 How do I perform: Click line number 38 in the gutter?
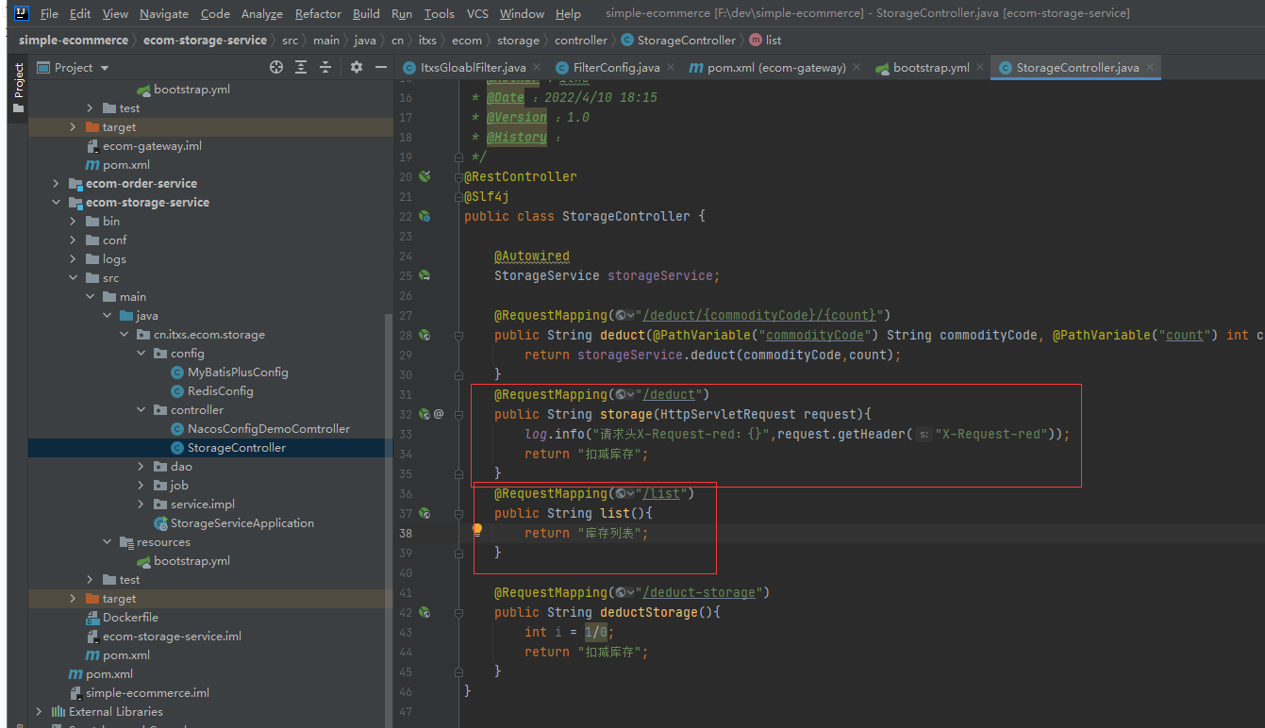click(x=406, y=533)
